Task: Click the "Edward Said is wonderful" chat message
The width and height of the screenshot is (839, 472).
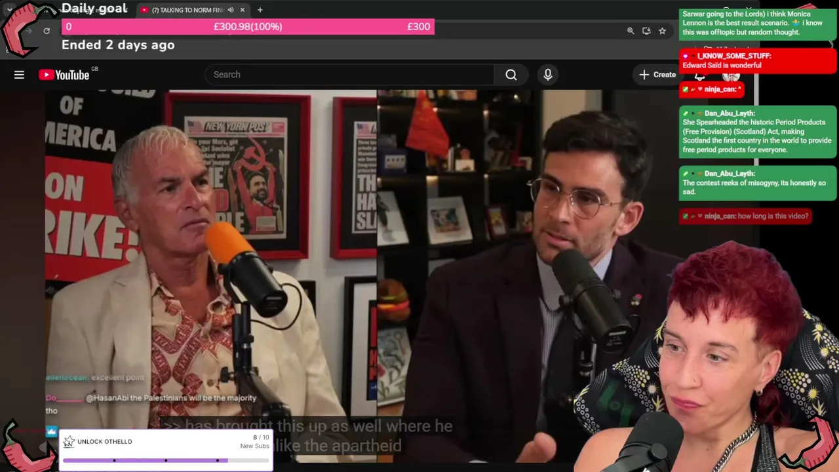Action: pyautogui.click(x=722, y=66)
